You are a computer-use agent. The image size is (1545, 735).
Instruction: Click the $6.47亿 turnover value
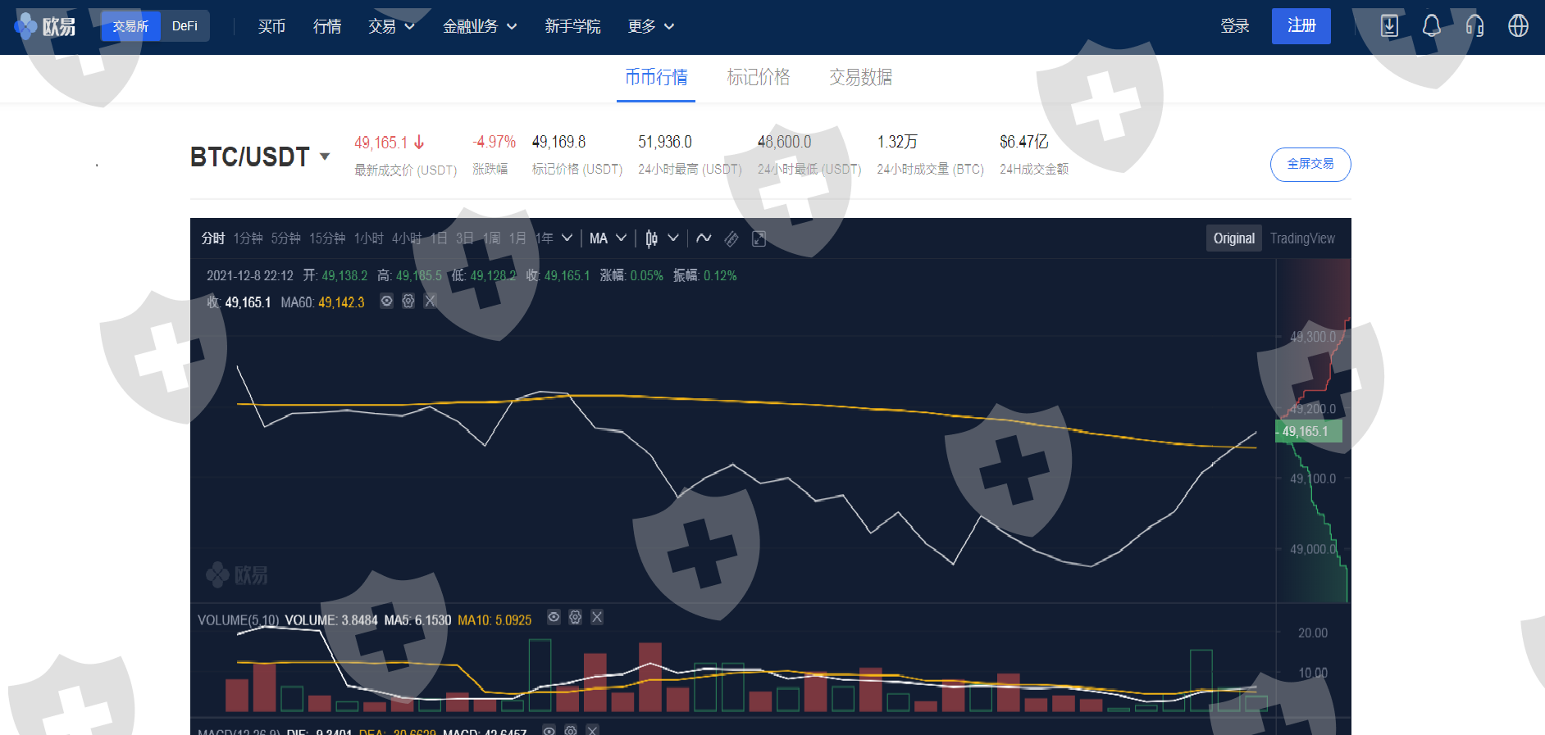point(1023,142)
